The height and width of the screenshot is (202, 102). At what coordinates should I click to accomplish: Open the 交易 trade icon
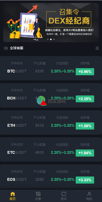click(x=38, y=194)
